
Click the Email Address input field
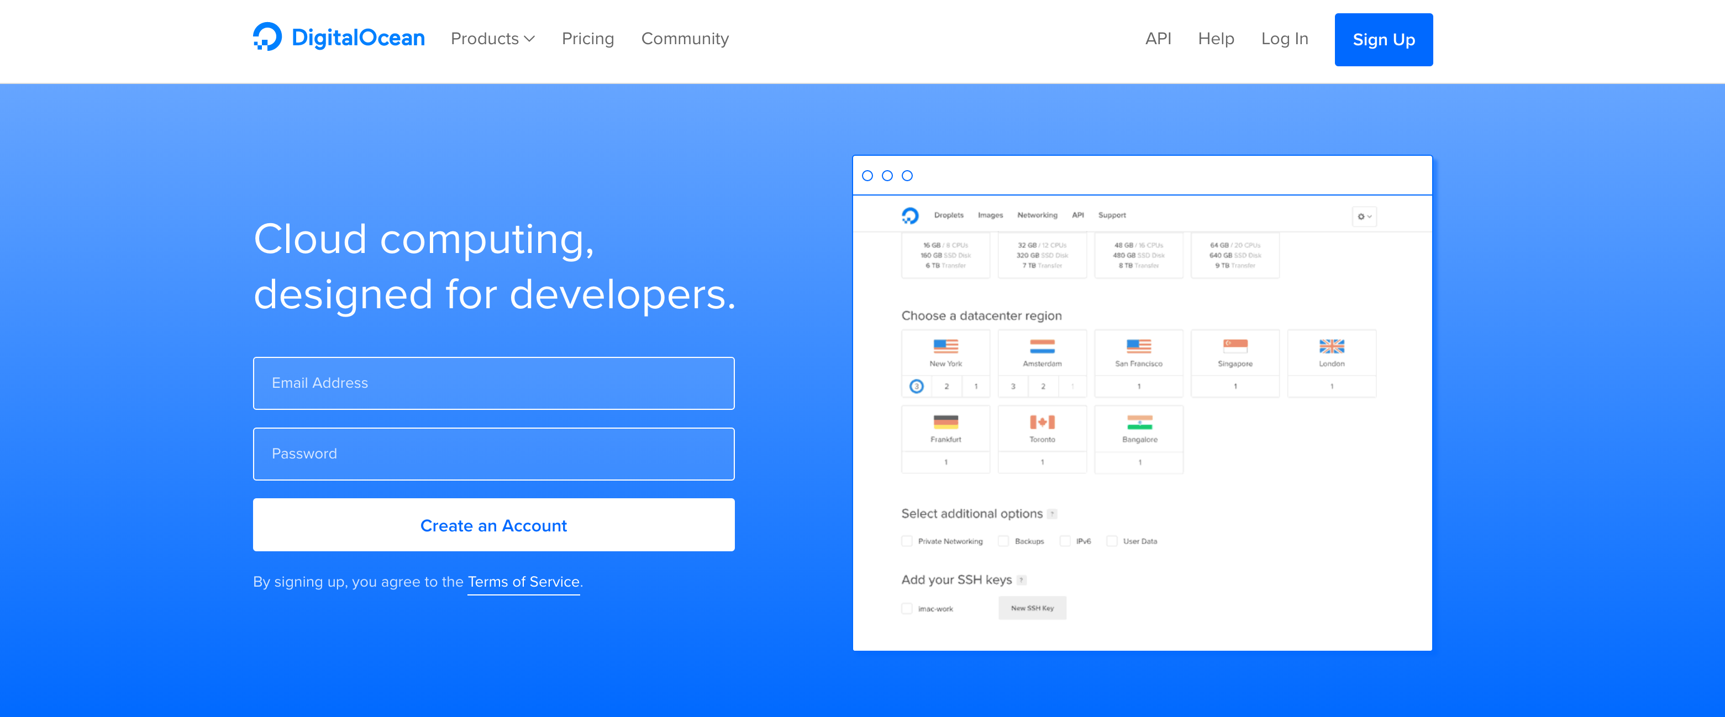(x=494, y=383)
